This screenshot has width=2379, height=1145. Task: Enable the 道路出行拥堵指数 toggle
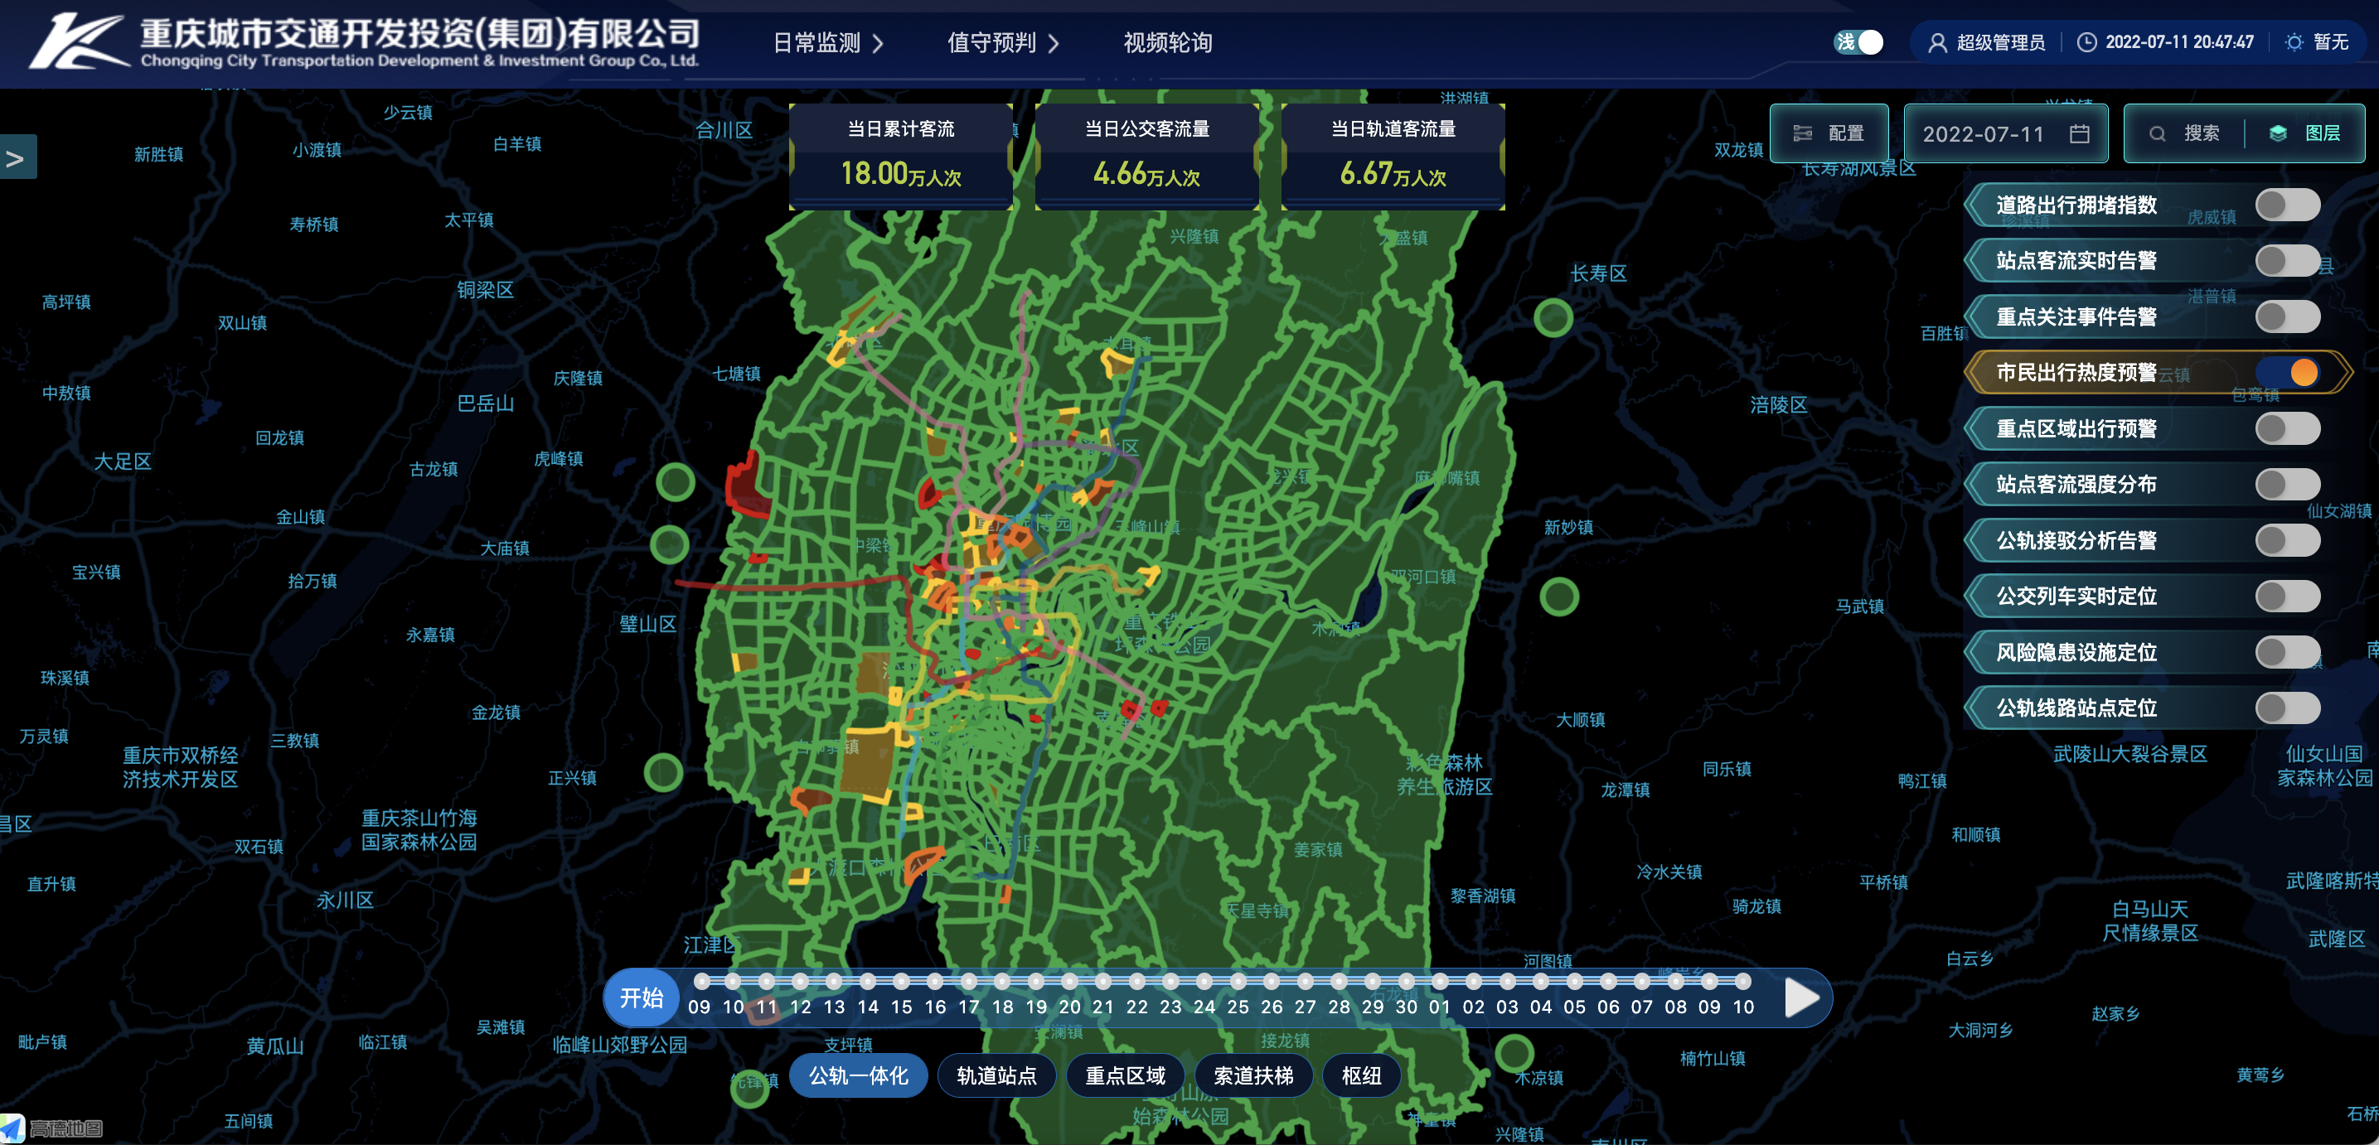click(2287, 205)
